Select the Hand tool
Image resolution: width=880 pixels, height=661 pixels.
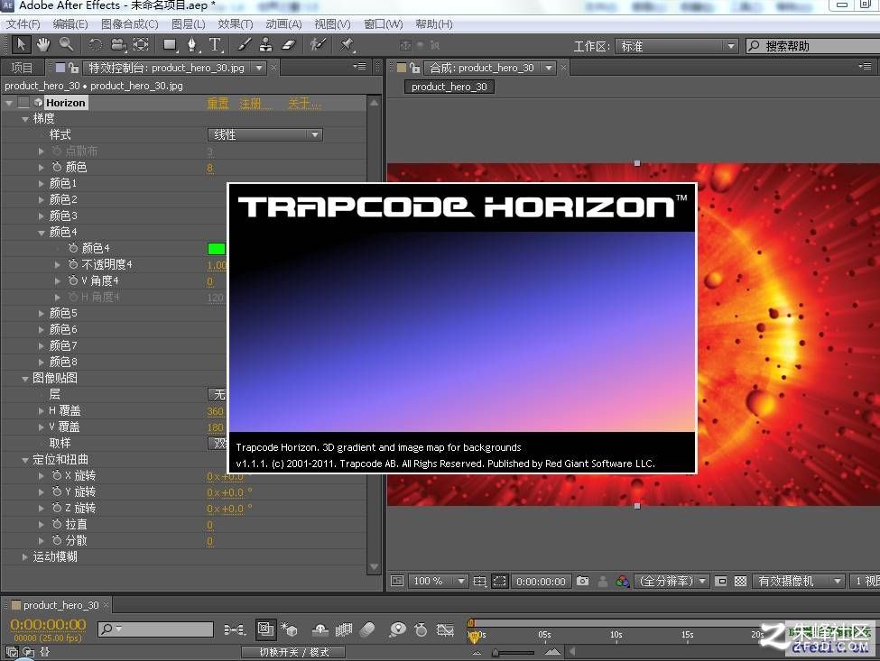click(43, 44)
